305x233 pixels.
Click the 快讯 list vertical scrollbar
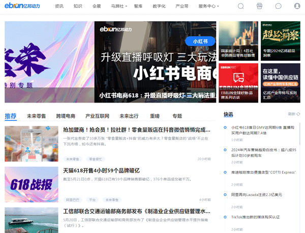click(300, 134)
